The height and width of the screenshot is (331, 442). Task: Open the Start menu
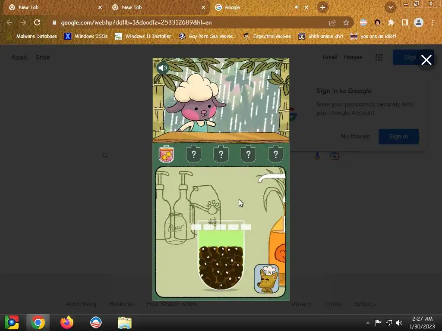point(12,322)
